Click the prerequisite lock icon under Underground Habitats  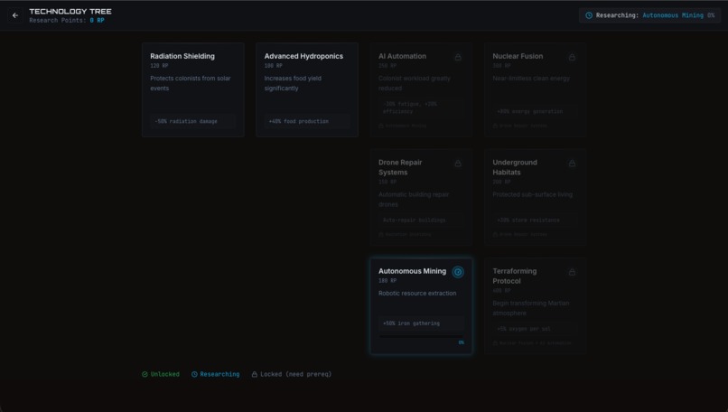(495, 235)
